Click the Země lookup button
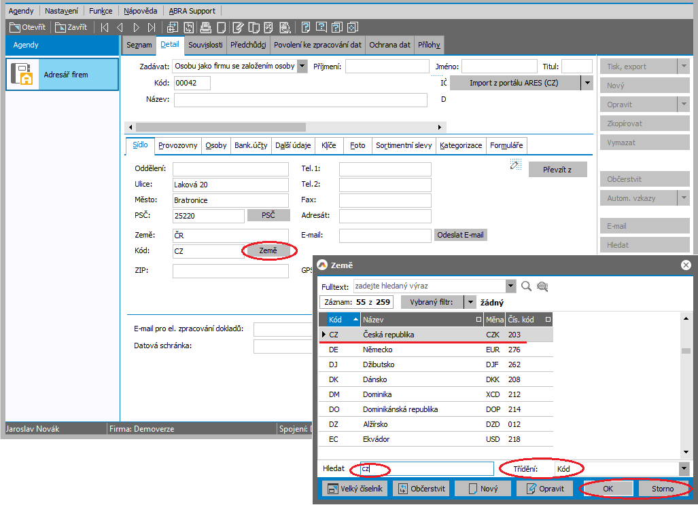 [x=268, y=251]
